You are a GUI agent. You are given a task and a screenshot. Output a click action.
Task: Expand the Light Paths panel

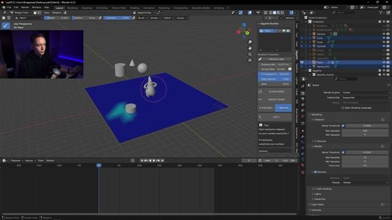318,205
